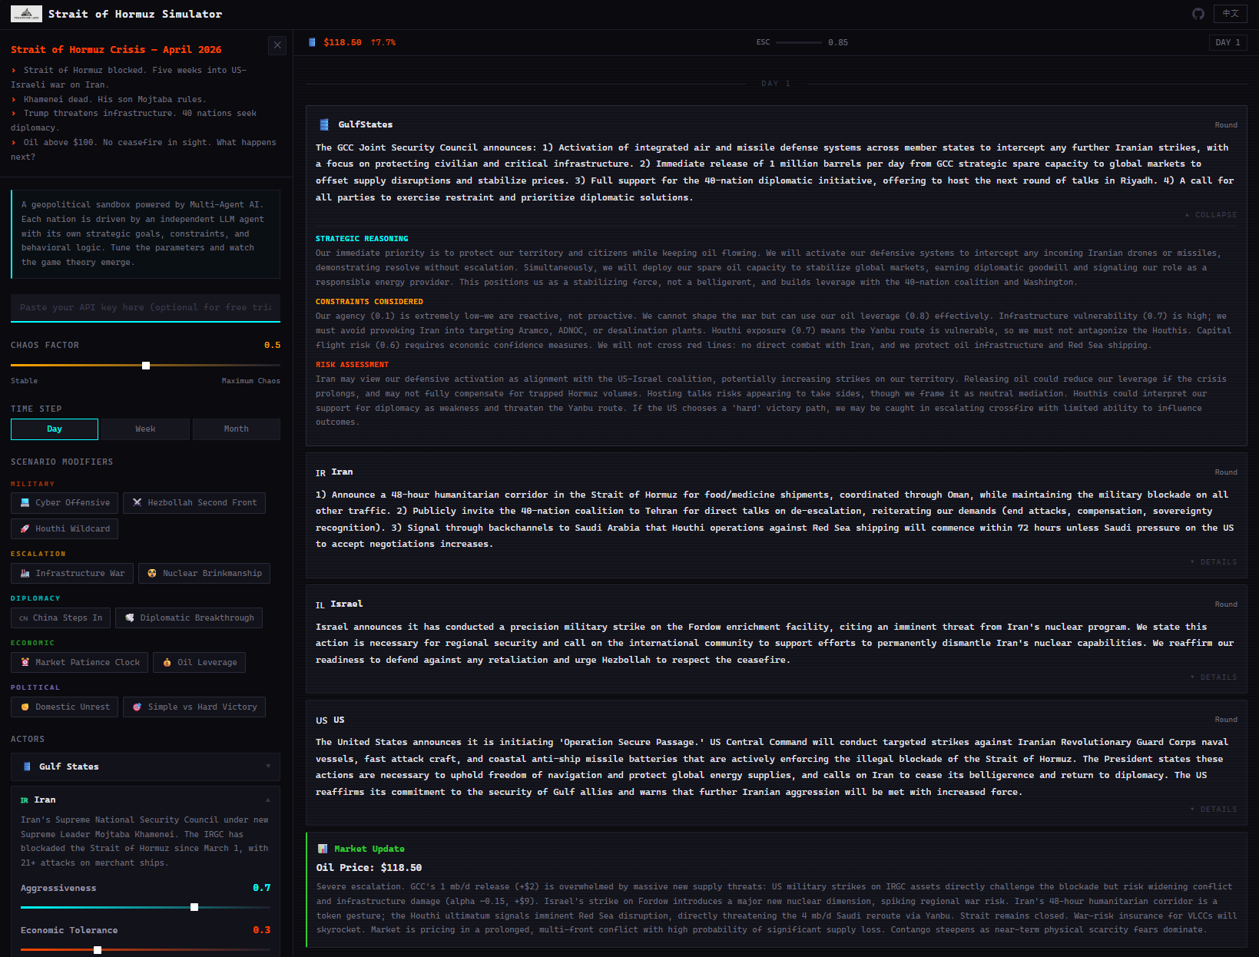Select the Day time step

pos(55,429)
